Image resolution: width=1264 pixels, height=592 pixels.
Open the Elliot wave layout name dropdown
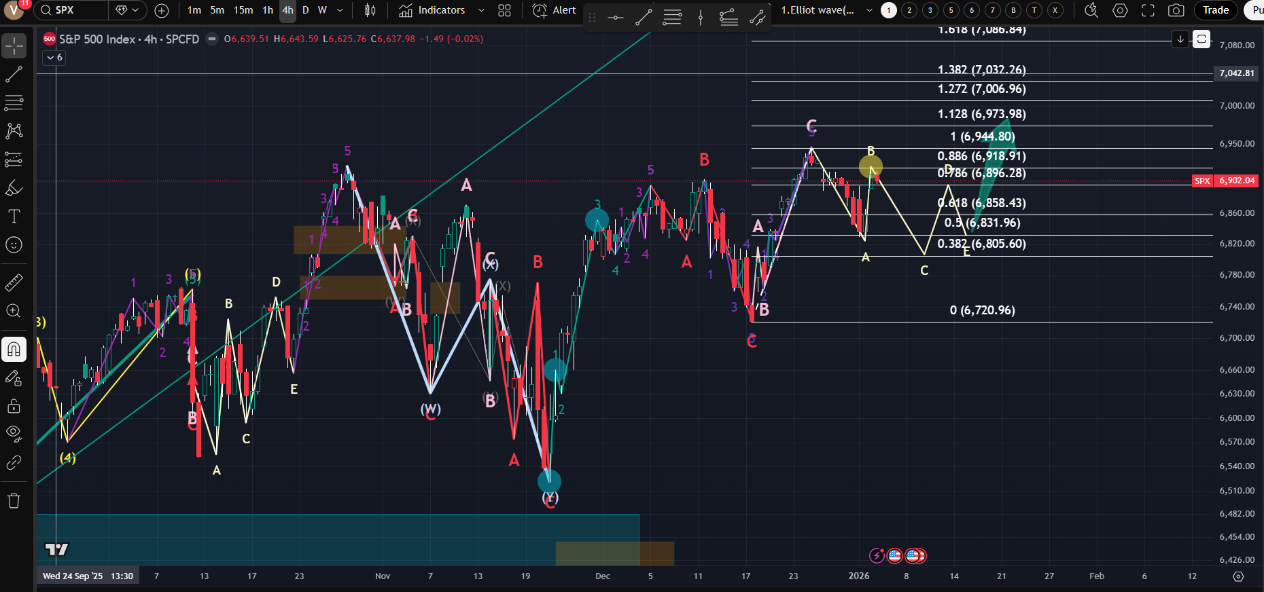[x=869, y=10]
